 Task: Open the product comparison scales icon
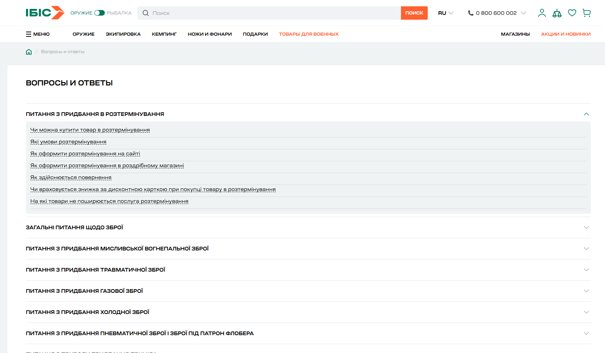coord(557,13)
